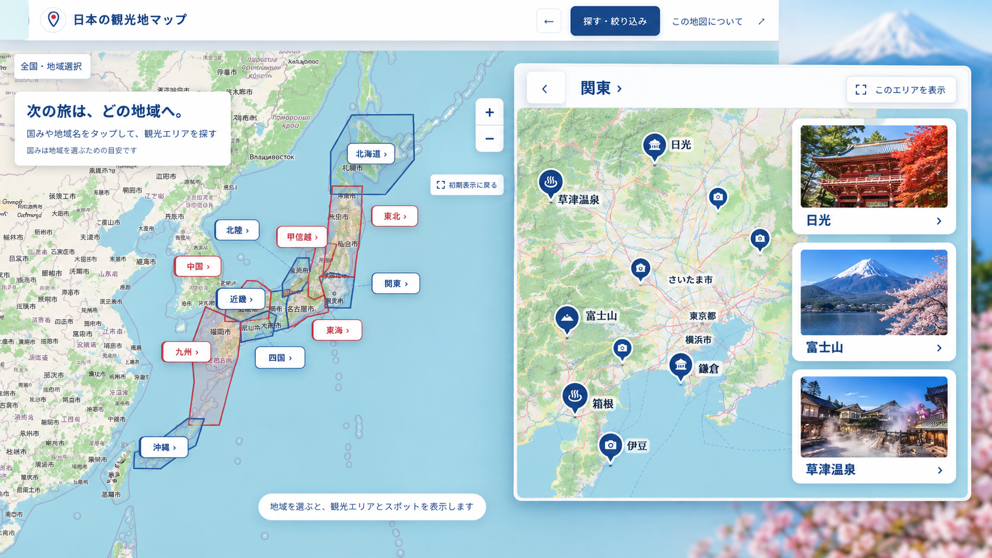The height and width of the screenshot is (558, 992).
Task: Click the fullscreen icon in このエリアを表示
Action: click(x=861, y=90)
